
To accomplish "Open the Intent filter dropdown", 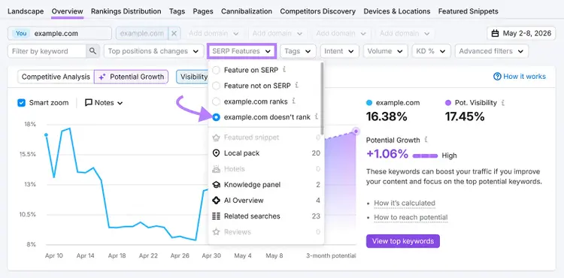I will tap(339, 51).
